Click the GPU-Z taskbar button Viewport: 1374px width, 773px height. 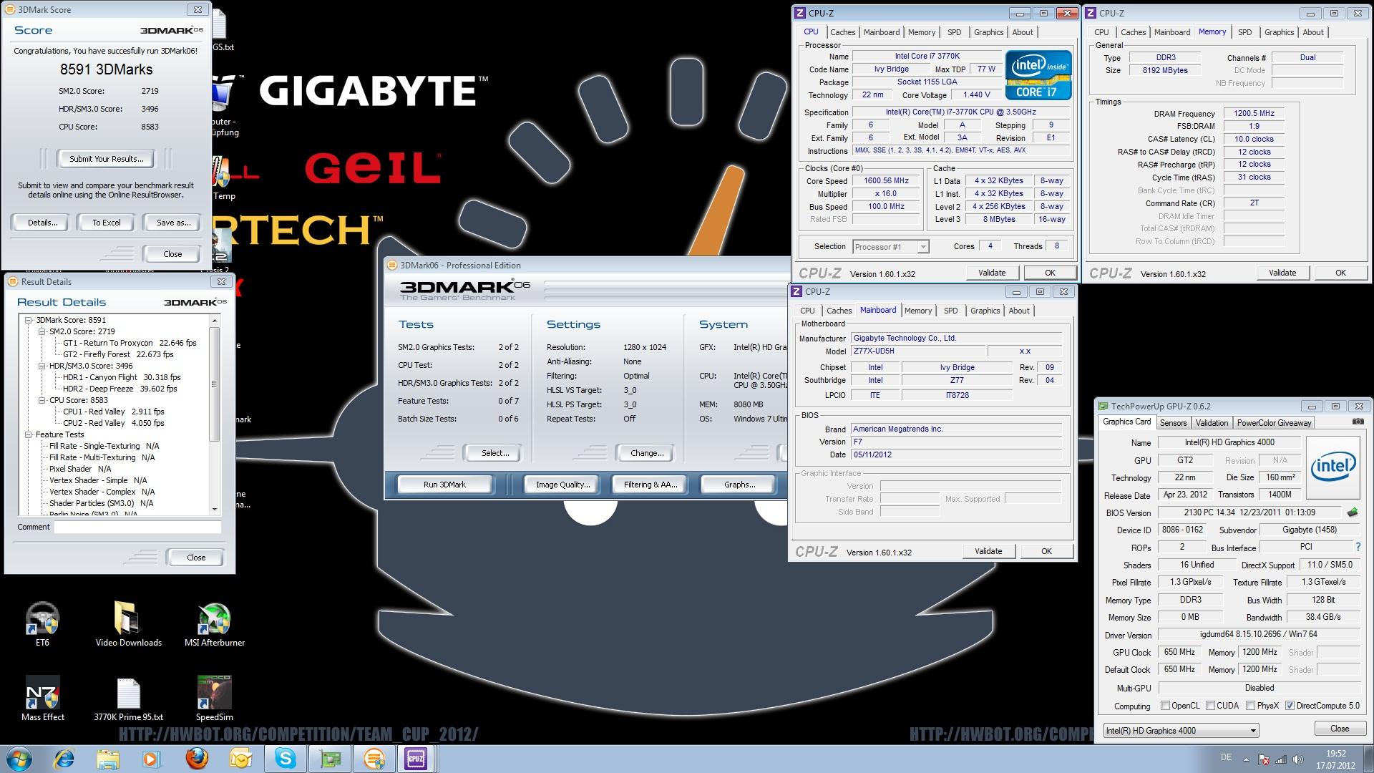point(330,759)
